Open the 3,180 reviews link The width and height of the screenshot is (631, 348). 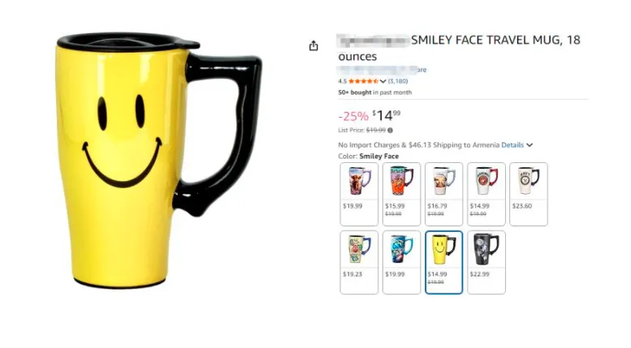398,81
